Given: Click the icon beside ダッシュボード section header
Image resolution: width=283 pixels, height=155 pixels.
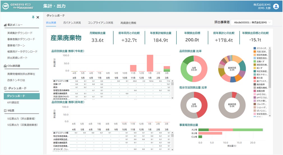Looking at the screenshot, I should [x=5, y=88].
